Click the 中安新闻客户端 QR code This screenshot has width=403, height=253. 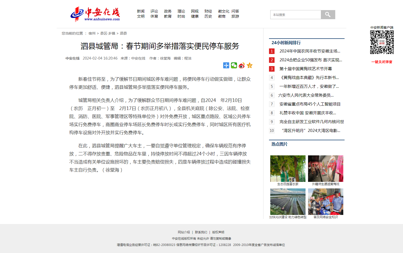(382, 42)
